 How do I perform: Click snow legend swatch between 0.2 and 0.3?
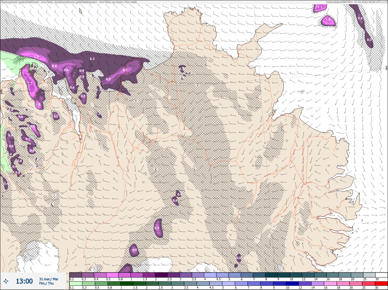(x=76, y=275)
